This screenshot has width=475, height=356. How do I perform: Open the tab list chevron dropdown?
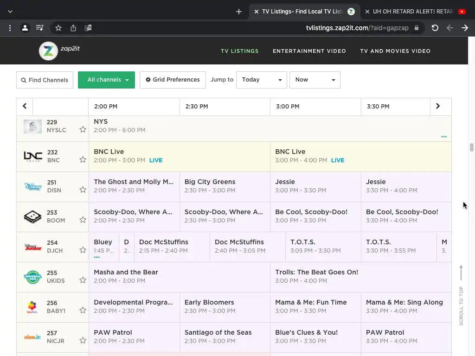pyautogui.click(x=10, y=12)
